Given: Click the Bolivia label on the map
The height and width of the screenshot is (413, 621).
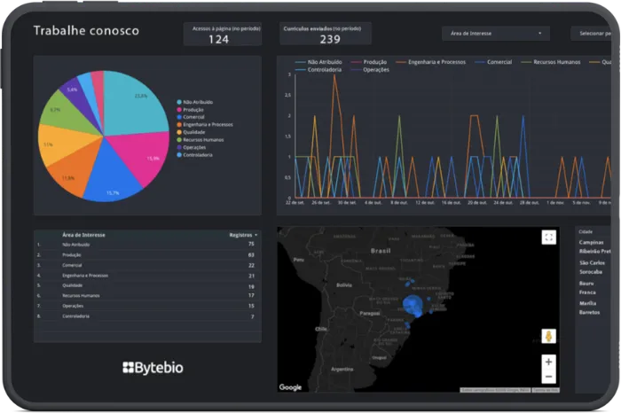Looking at the screenshot, I should pos(344,284).
